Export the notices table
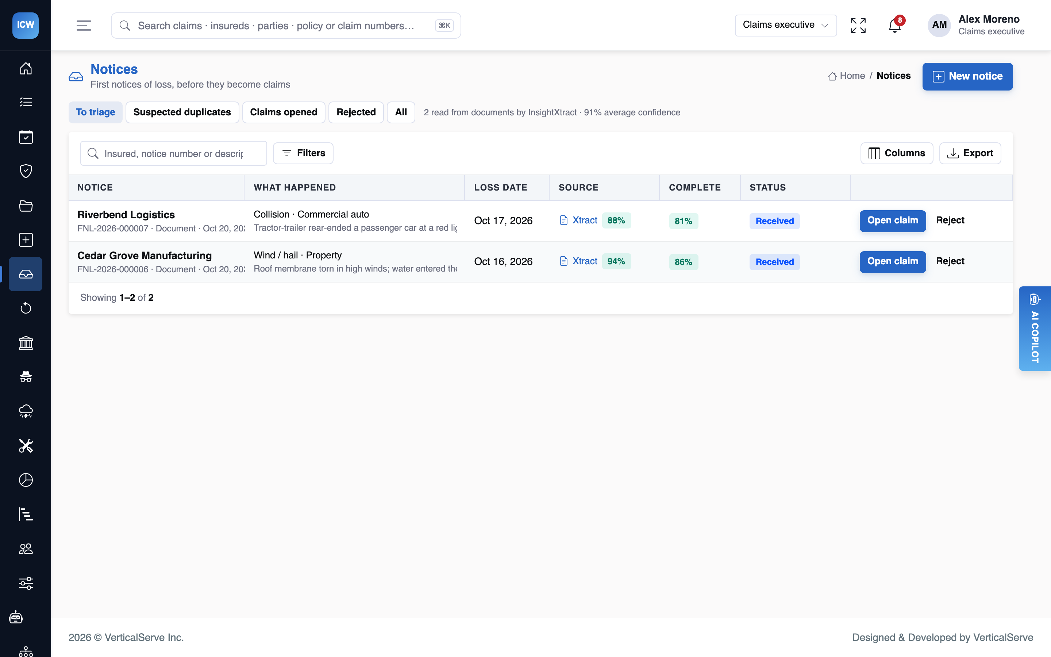The height and width of the screenshot is (657, 1051). click(x=970, y=153)
